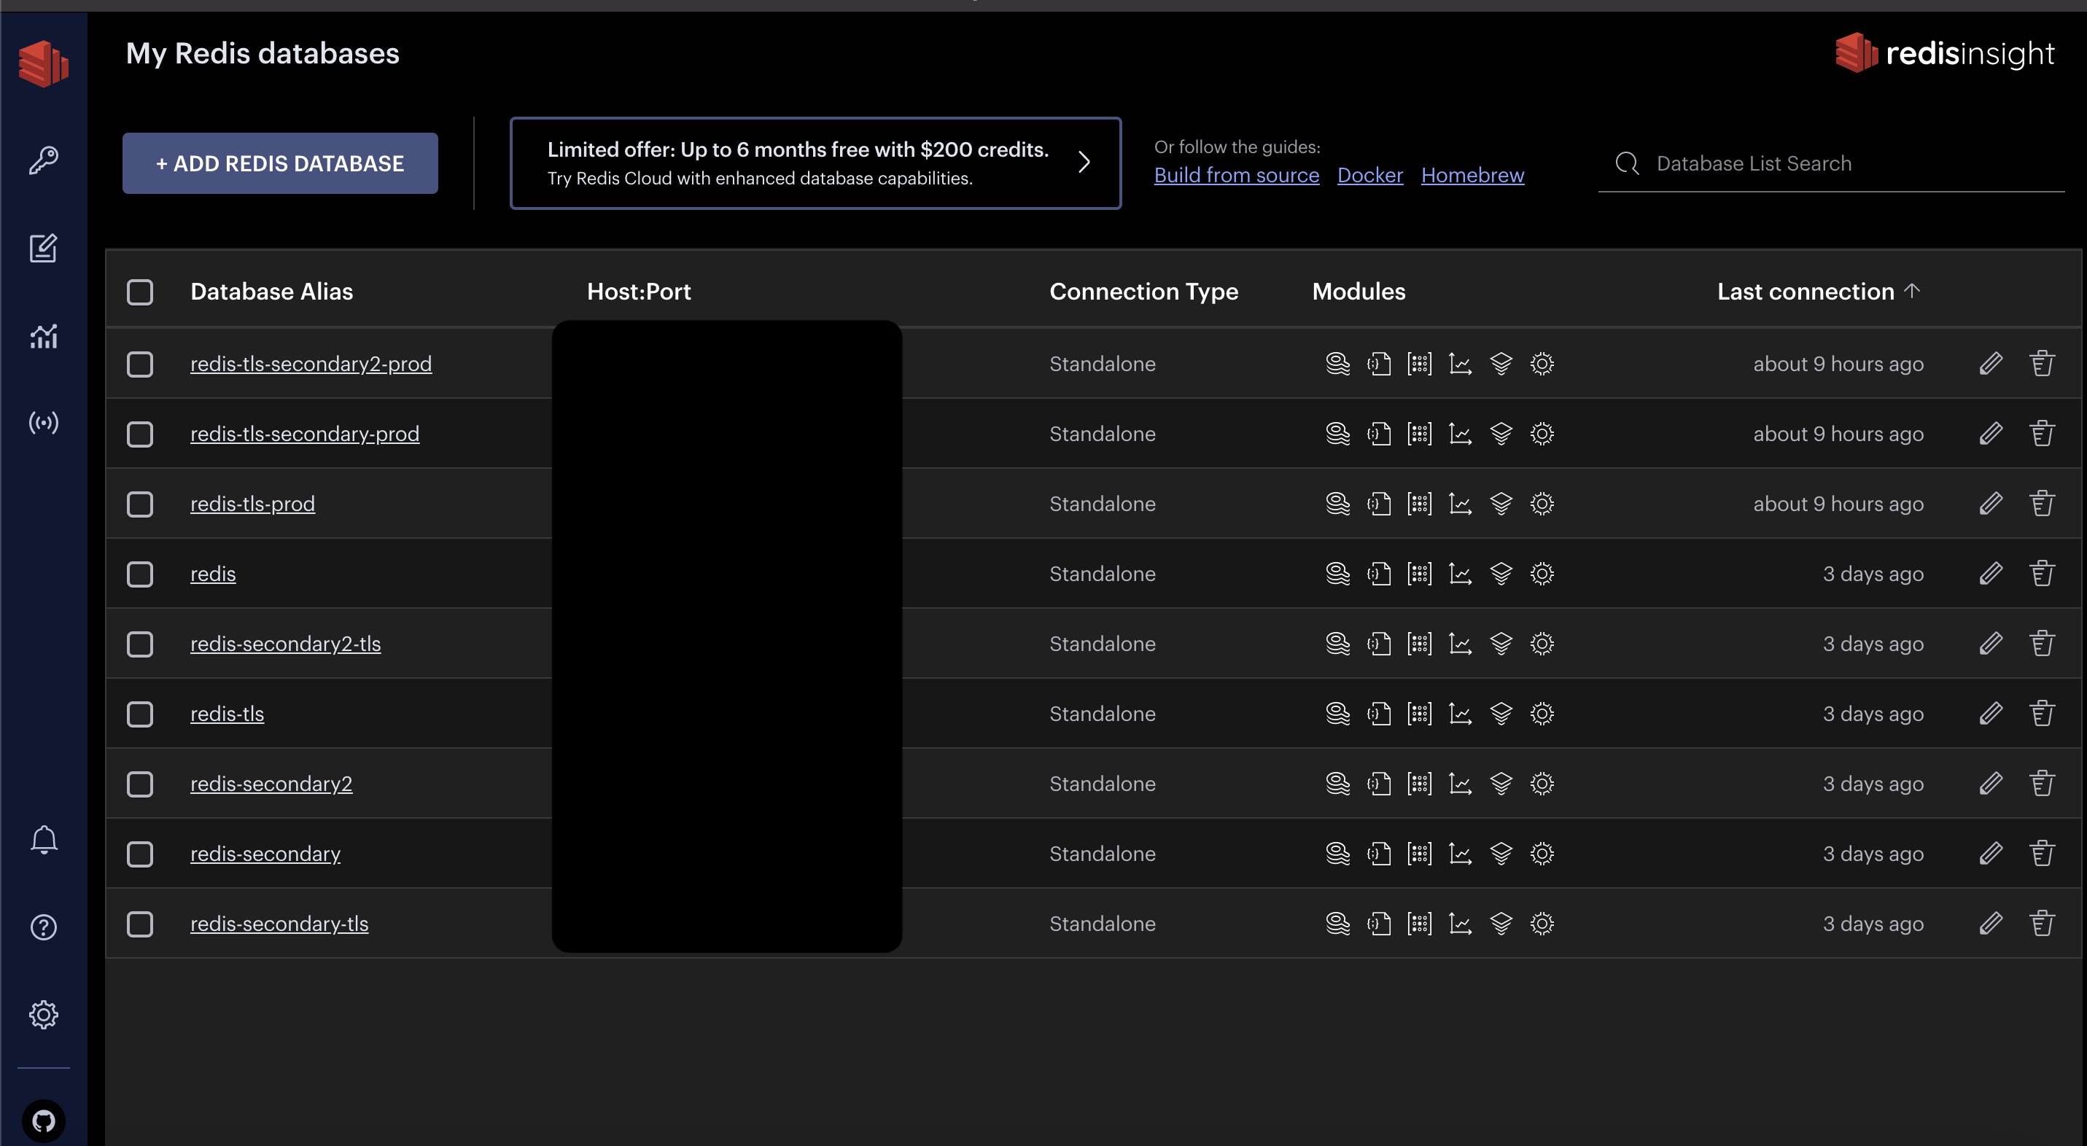This screenshot has height=1146, width=2087.
Task: Open the Pub/Sub broadcast icon
Action: (x=44, y=422)
